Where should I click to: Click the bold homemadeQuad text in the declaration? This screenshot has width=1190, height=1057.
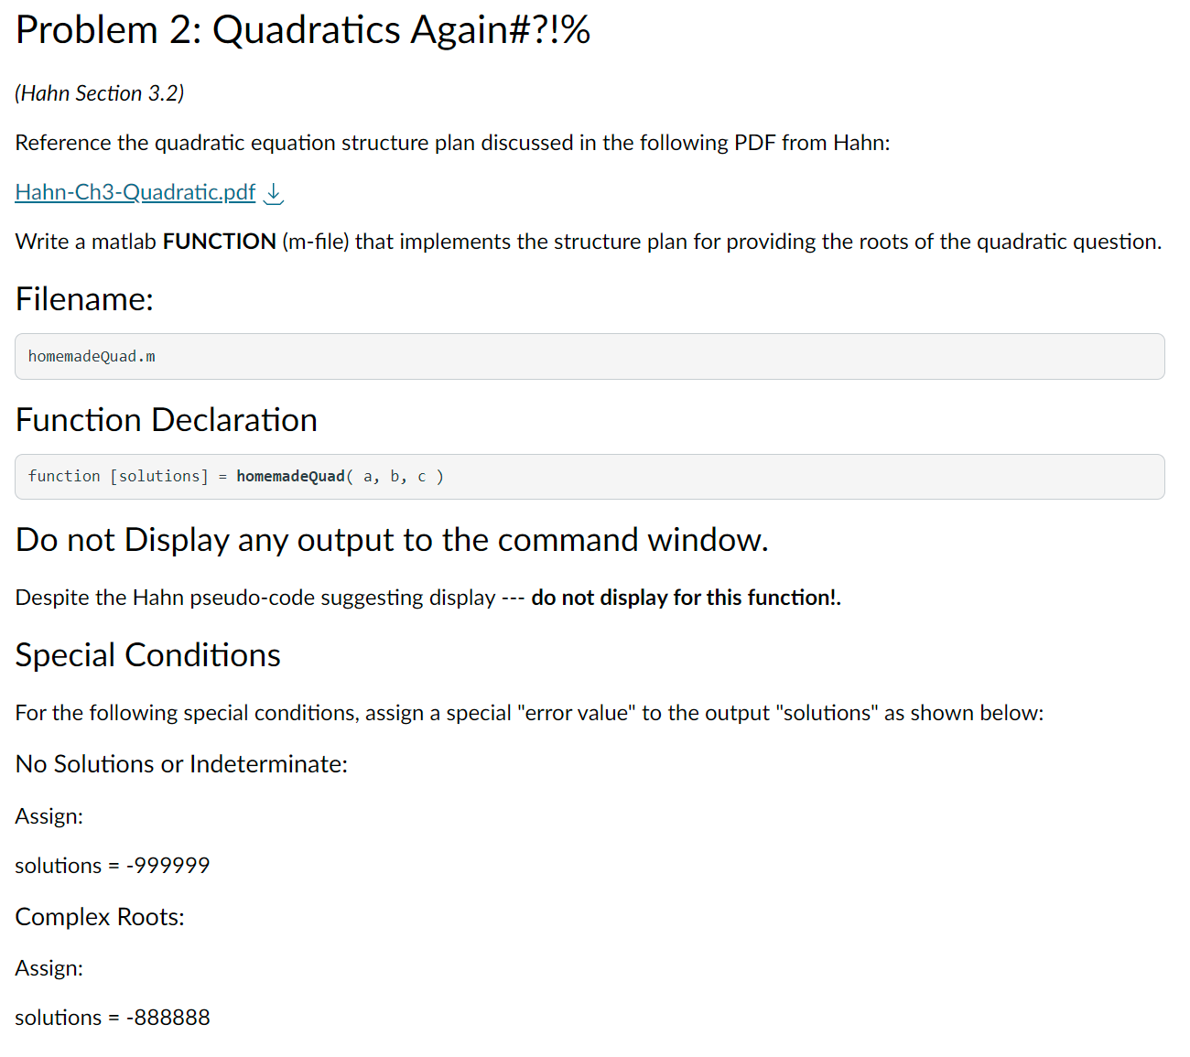(291, 476)
